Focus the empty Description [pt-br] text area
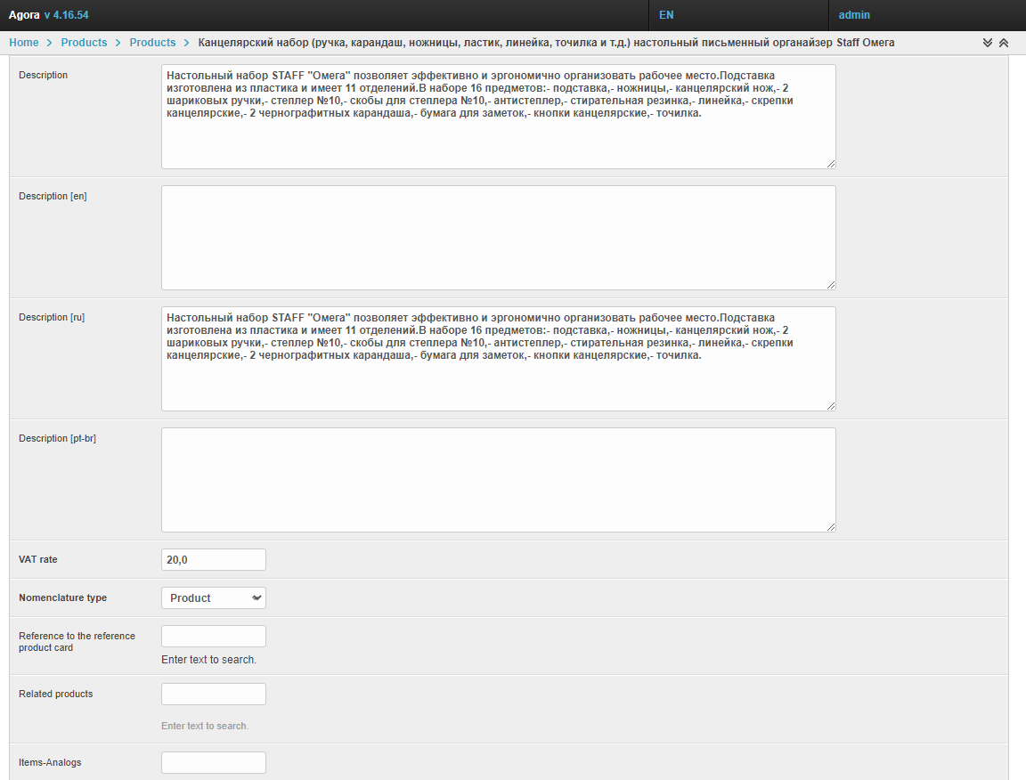The width and height of the screenshot is (1026, 780). 498,480
